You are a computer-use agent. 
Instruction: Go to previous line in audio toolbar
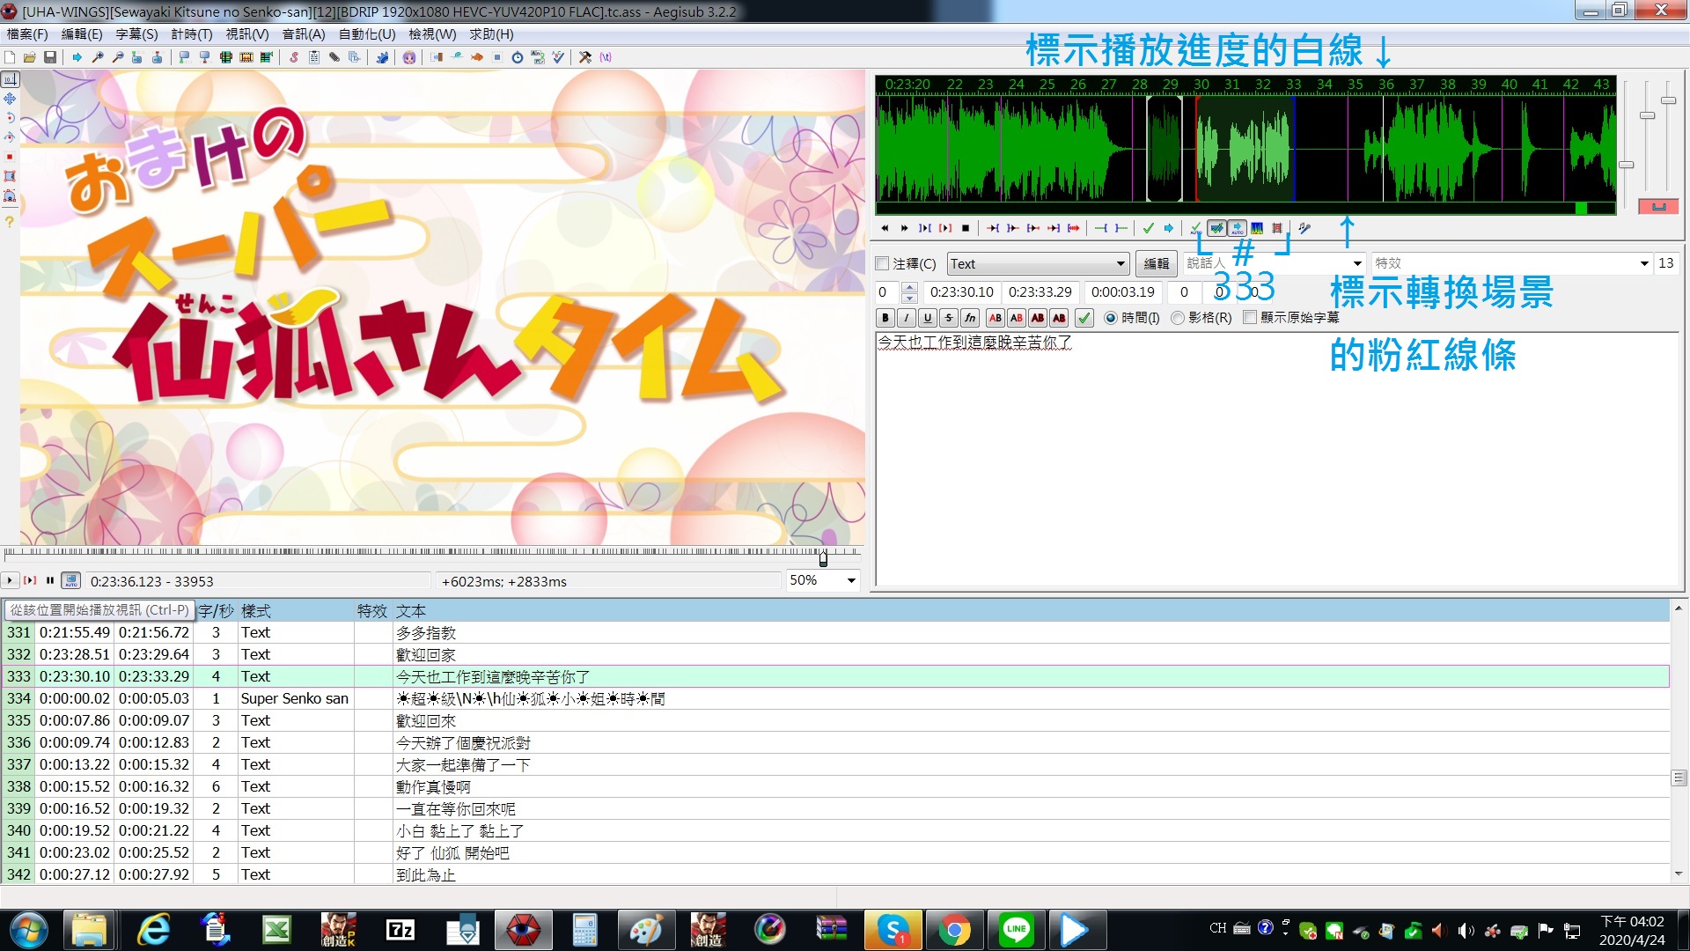tap(885, 228)
